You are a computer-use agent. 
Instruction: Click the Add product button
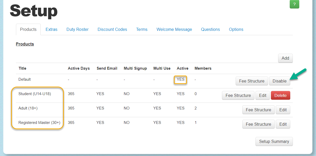coord(285,58)
